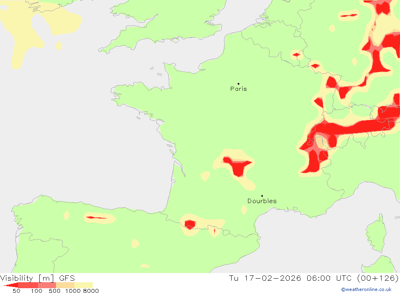Click the legend swatch between 50 and 100
400x293 pixels.
[28, 285]
